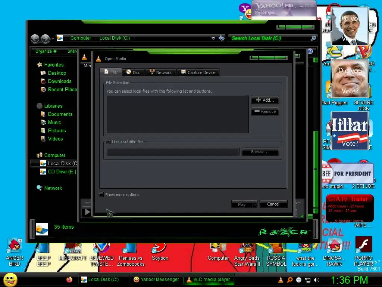This screenshot has height=287, width=382.
Task: Click the refresh icon next to address bar
Action: (222, 38)
